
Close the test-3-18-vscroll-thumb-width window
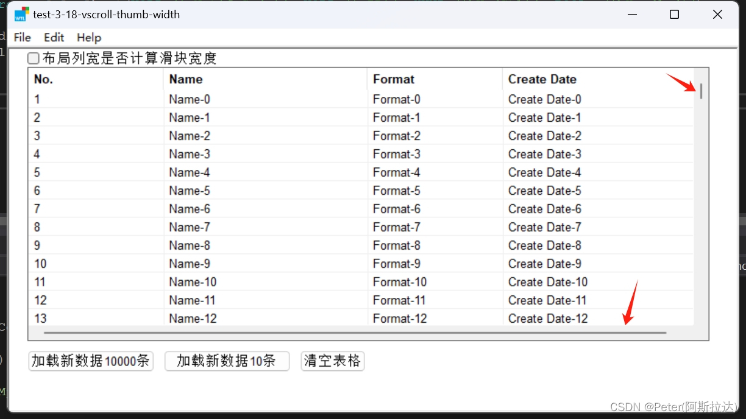coord(717,15)
